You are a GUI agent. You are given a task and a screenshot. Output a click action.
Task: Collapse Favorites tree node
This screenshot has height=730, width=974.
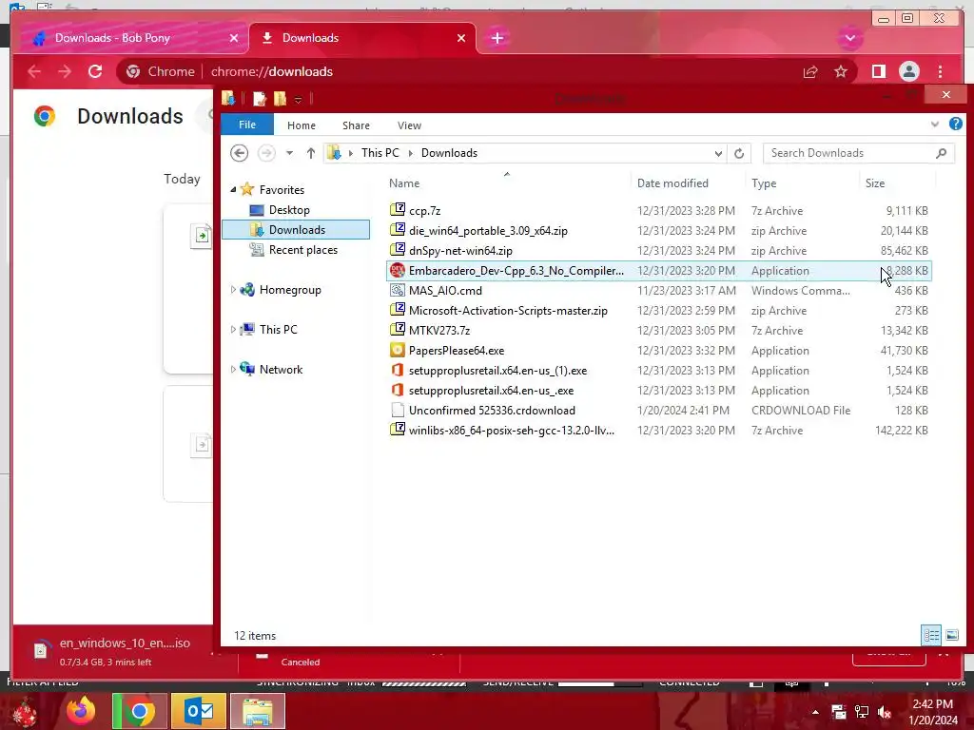click(x=234, y=189)
